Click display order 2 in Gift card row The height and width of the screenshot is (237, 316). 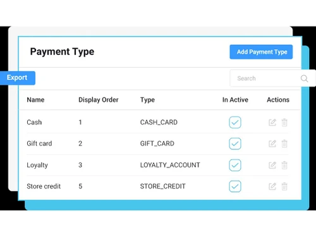click(80, 143)
